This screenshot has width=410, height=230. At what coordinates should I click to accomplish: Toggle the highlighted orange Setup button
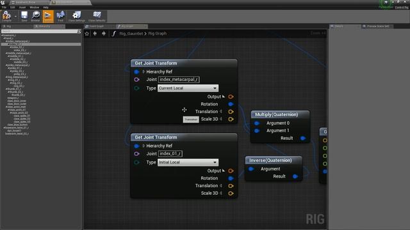(48, 16)
